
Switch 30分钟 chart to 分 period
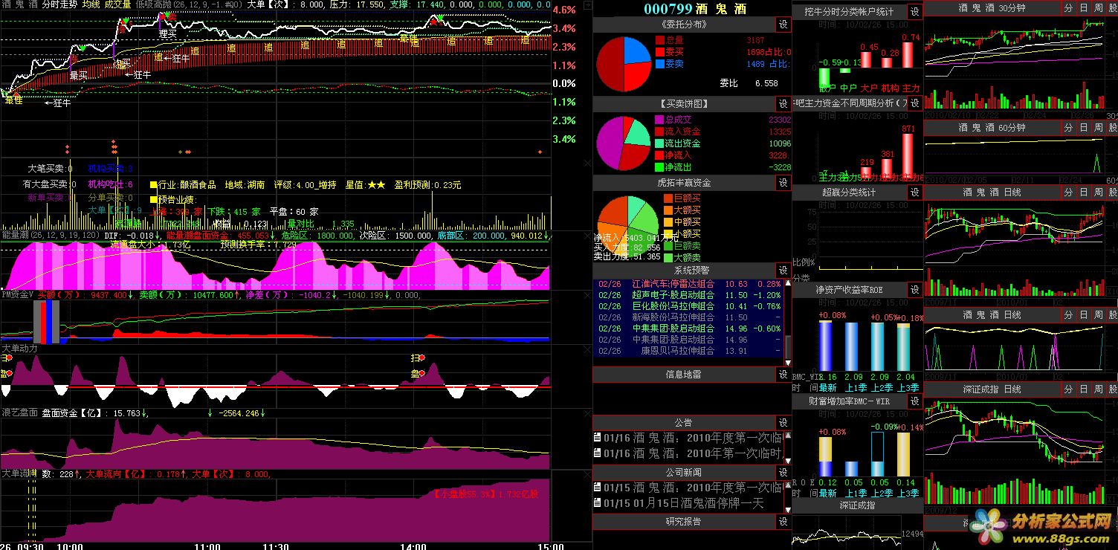1068,8
